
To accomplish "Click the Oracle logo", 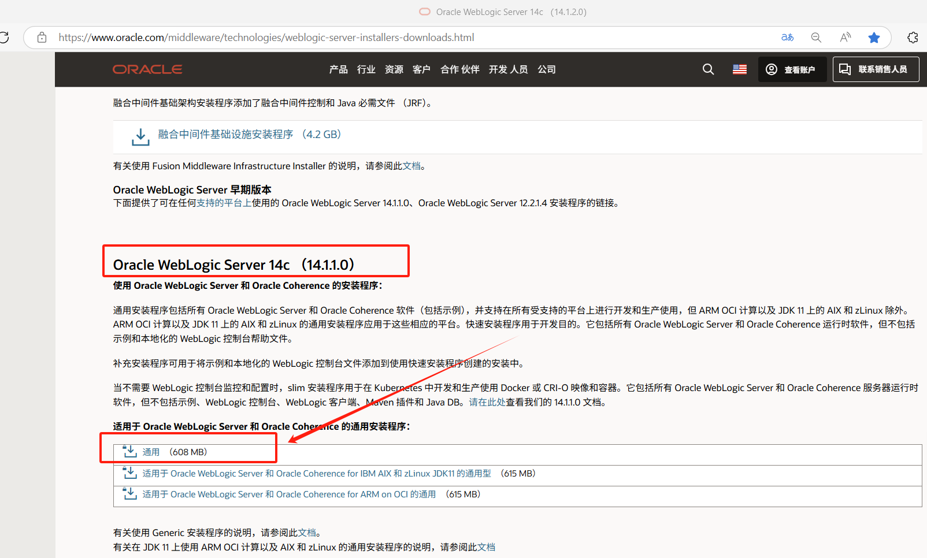I will click(147, 69).
